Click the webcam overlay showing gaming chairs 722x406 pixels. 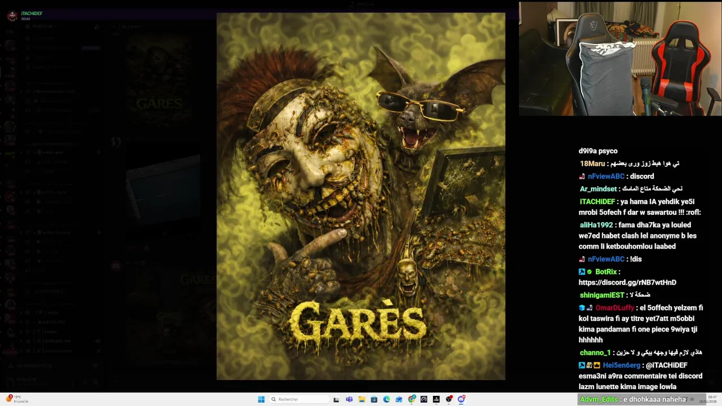tap(620, 59)
